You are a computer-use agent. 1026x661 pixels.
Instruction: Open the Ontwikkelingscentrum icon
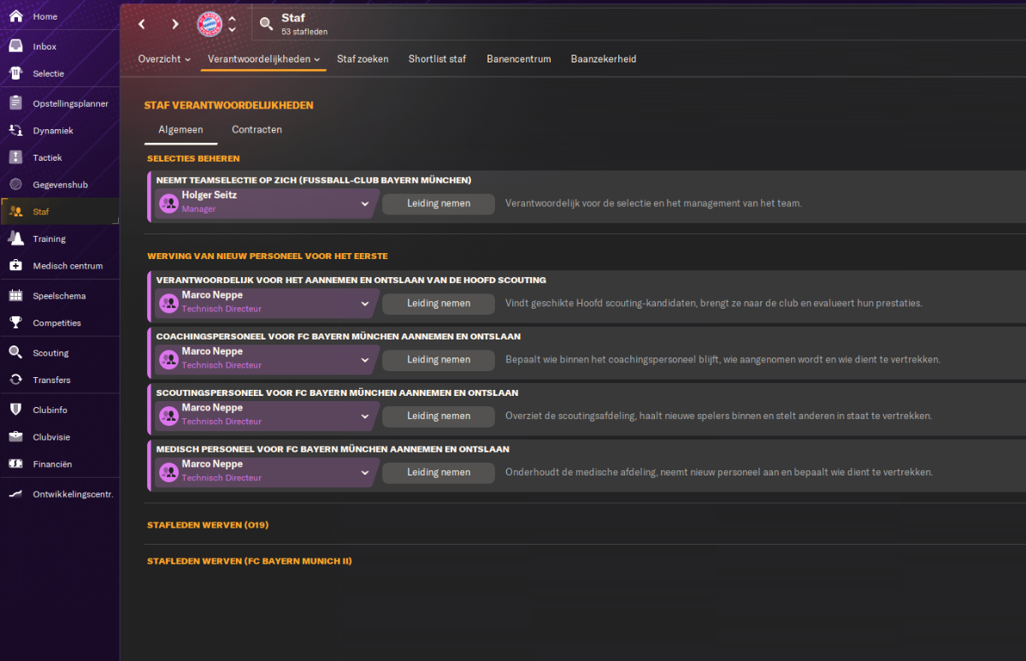pos(15,494)
